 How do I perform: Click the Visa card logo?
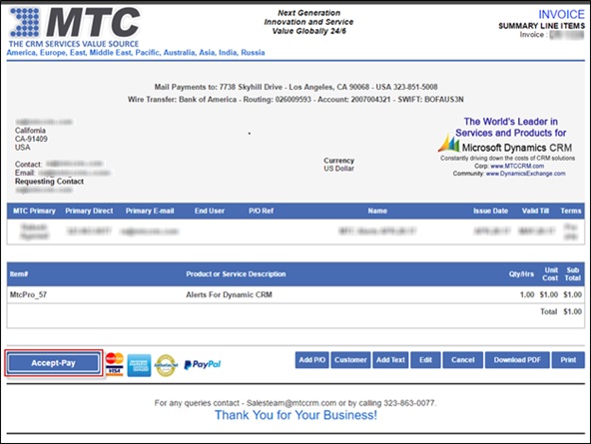pyautogui.click(x=114, y=371)
